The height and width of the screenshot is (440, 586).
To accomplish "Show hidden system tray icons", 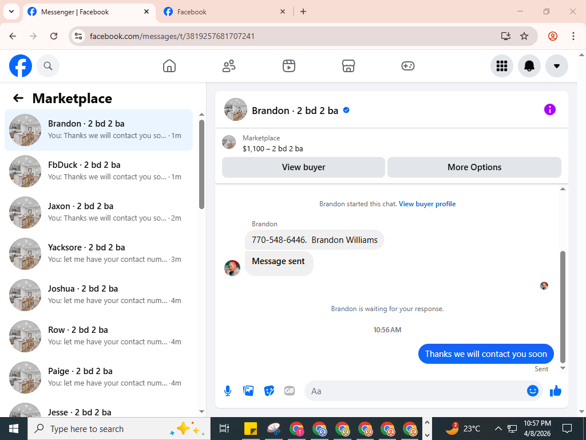I will click(x=498, y=429).
